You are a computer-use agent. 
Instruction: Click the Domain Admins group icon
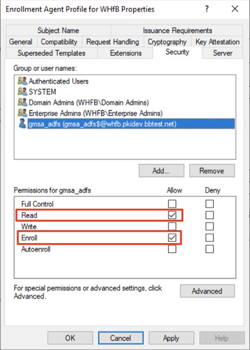(x=22, y=102)
